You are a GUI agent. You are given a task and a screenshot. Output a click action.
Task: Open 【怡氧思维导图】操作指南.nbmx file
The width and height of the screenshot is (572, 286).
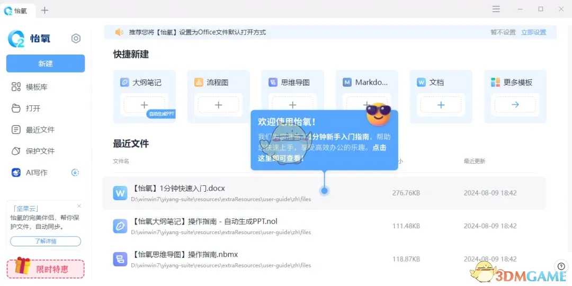point(324,259)
